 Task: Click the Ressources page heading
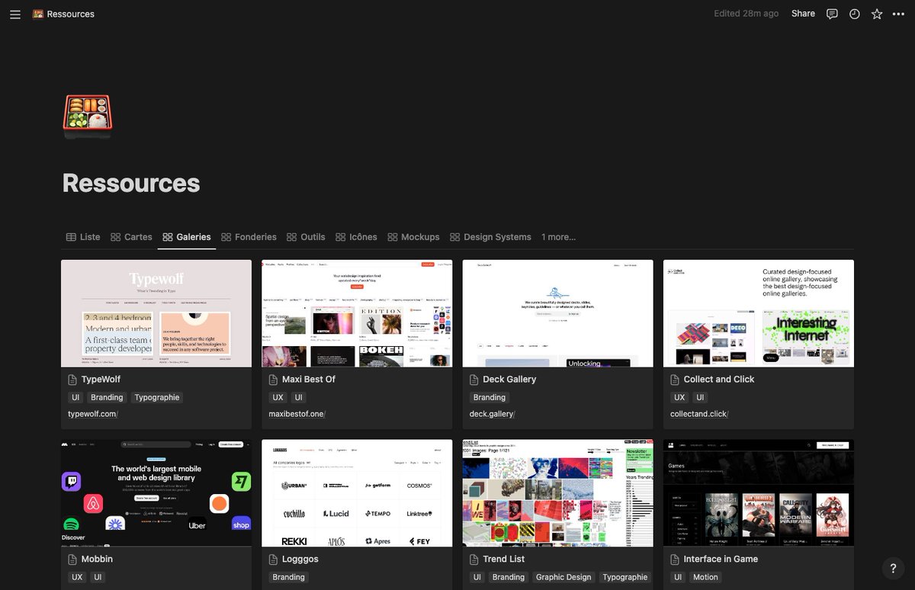(x=131, y=183)
